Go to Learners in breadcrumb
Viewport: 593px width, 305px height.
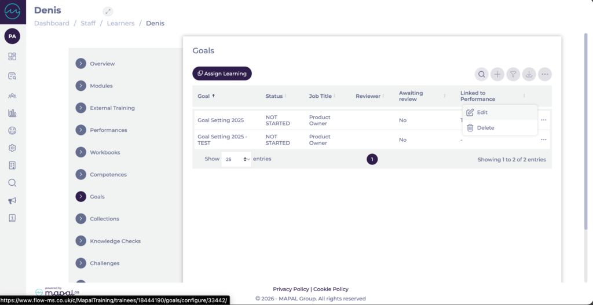click(x=120, y=23)
